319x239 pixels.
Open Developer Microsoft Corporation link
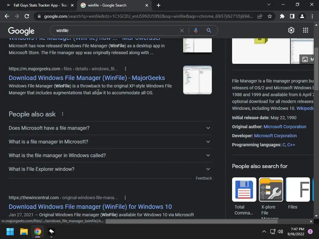pos(275,136)
